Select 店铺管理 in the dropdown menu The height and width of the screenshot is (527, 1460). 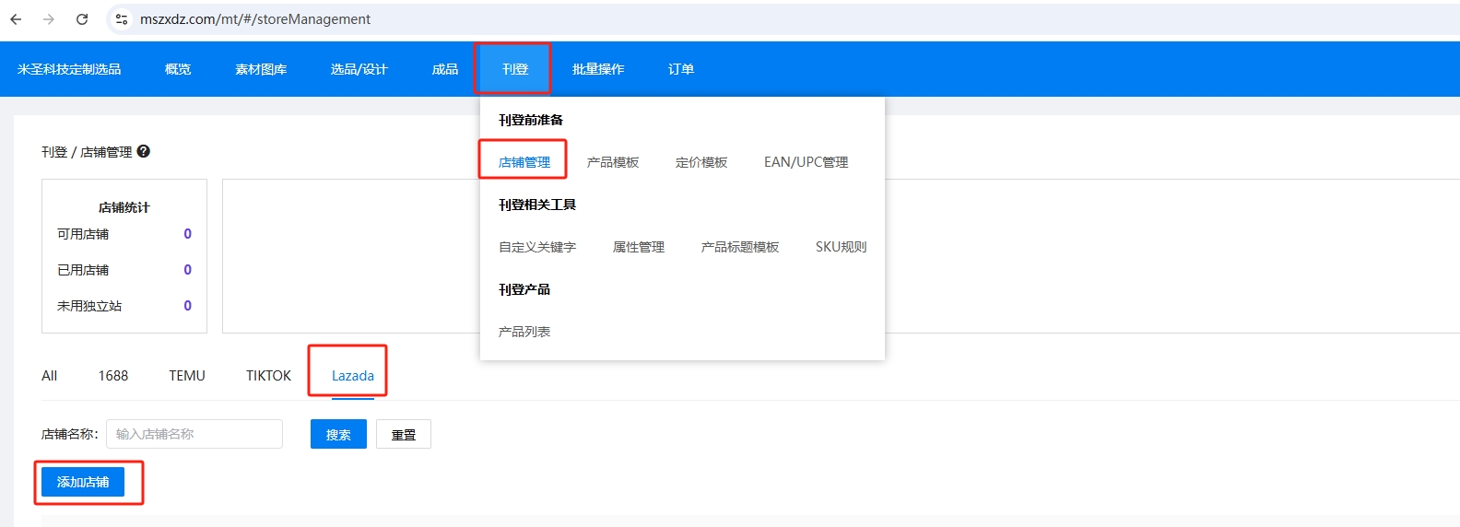[524, 162]
